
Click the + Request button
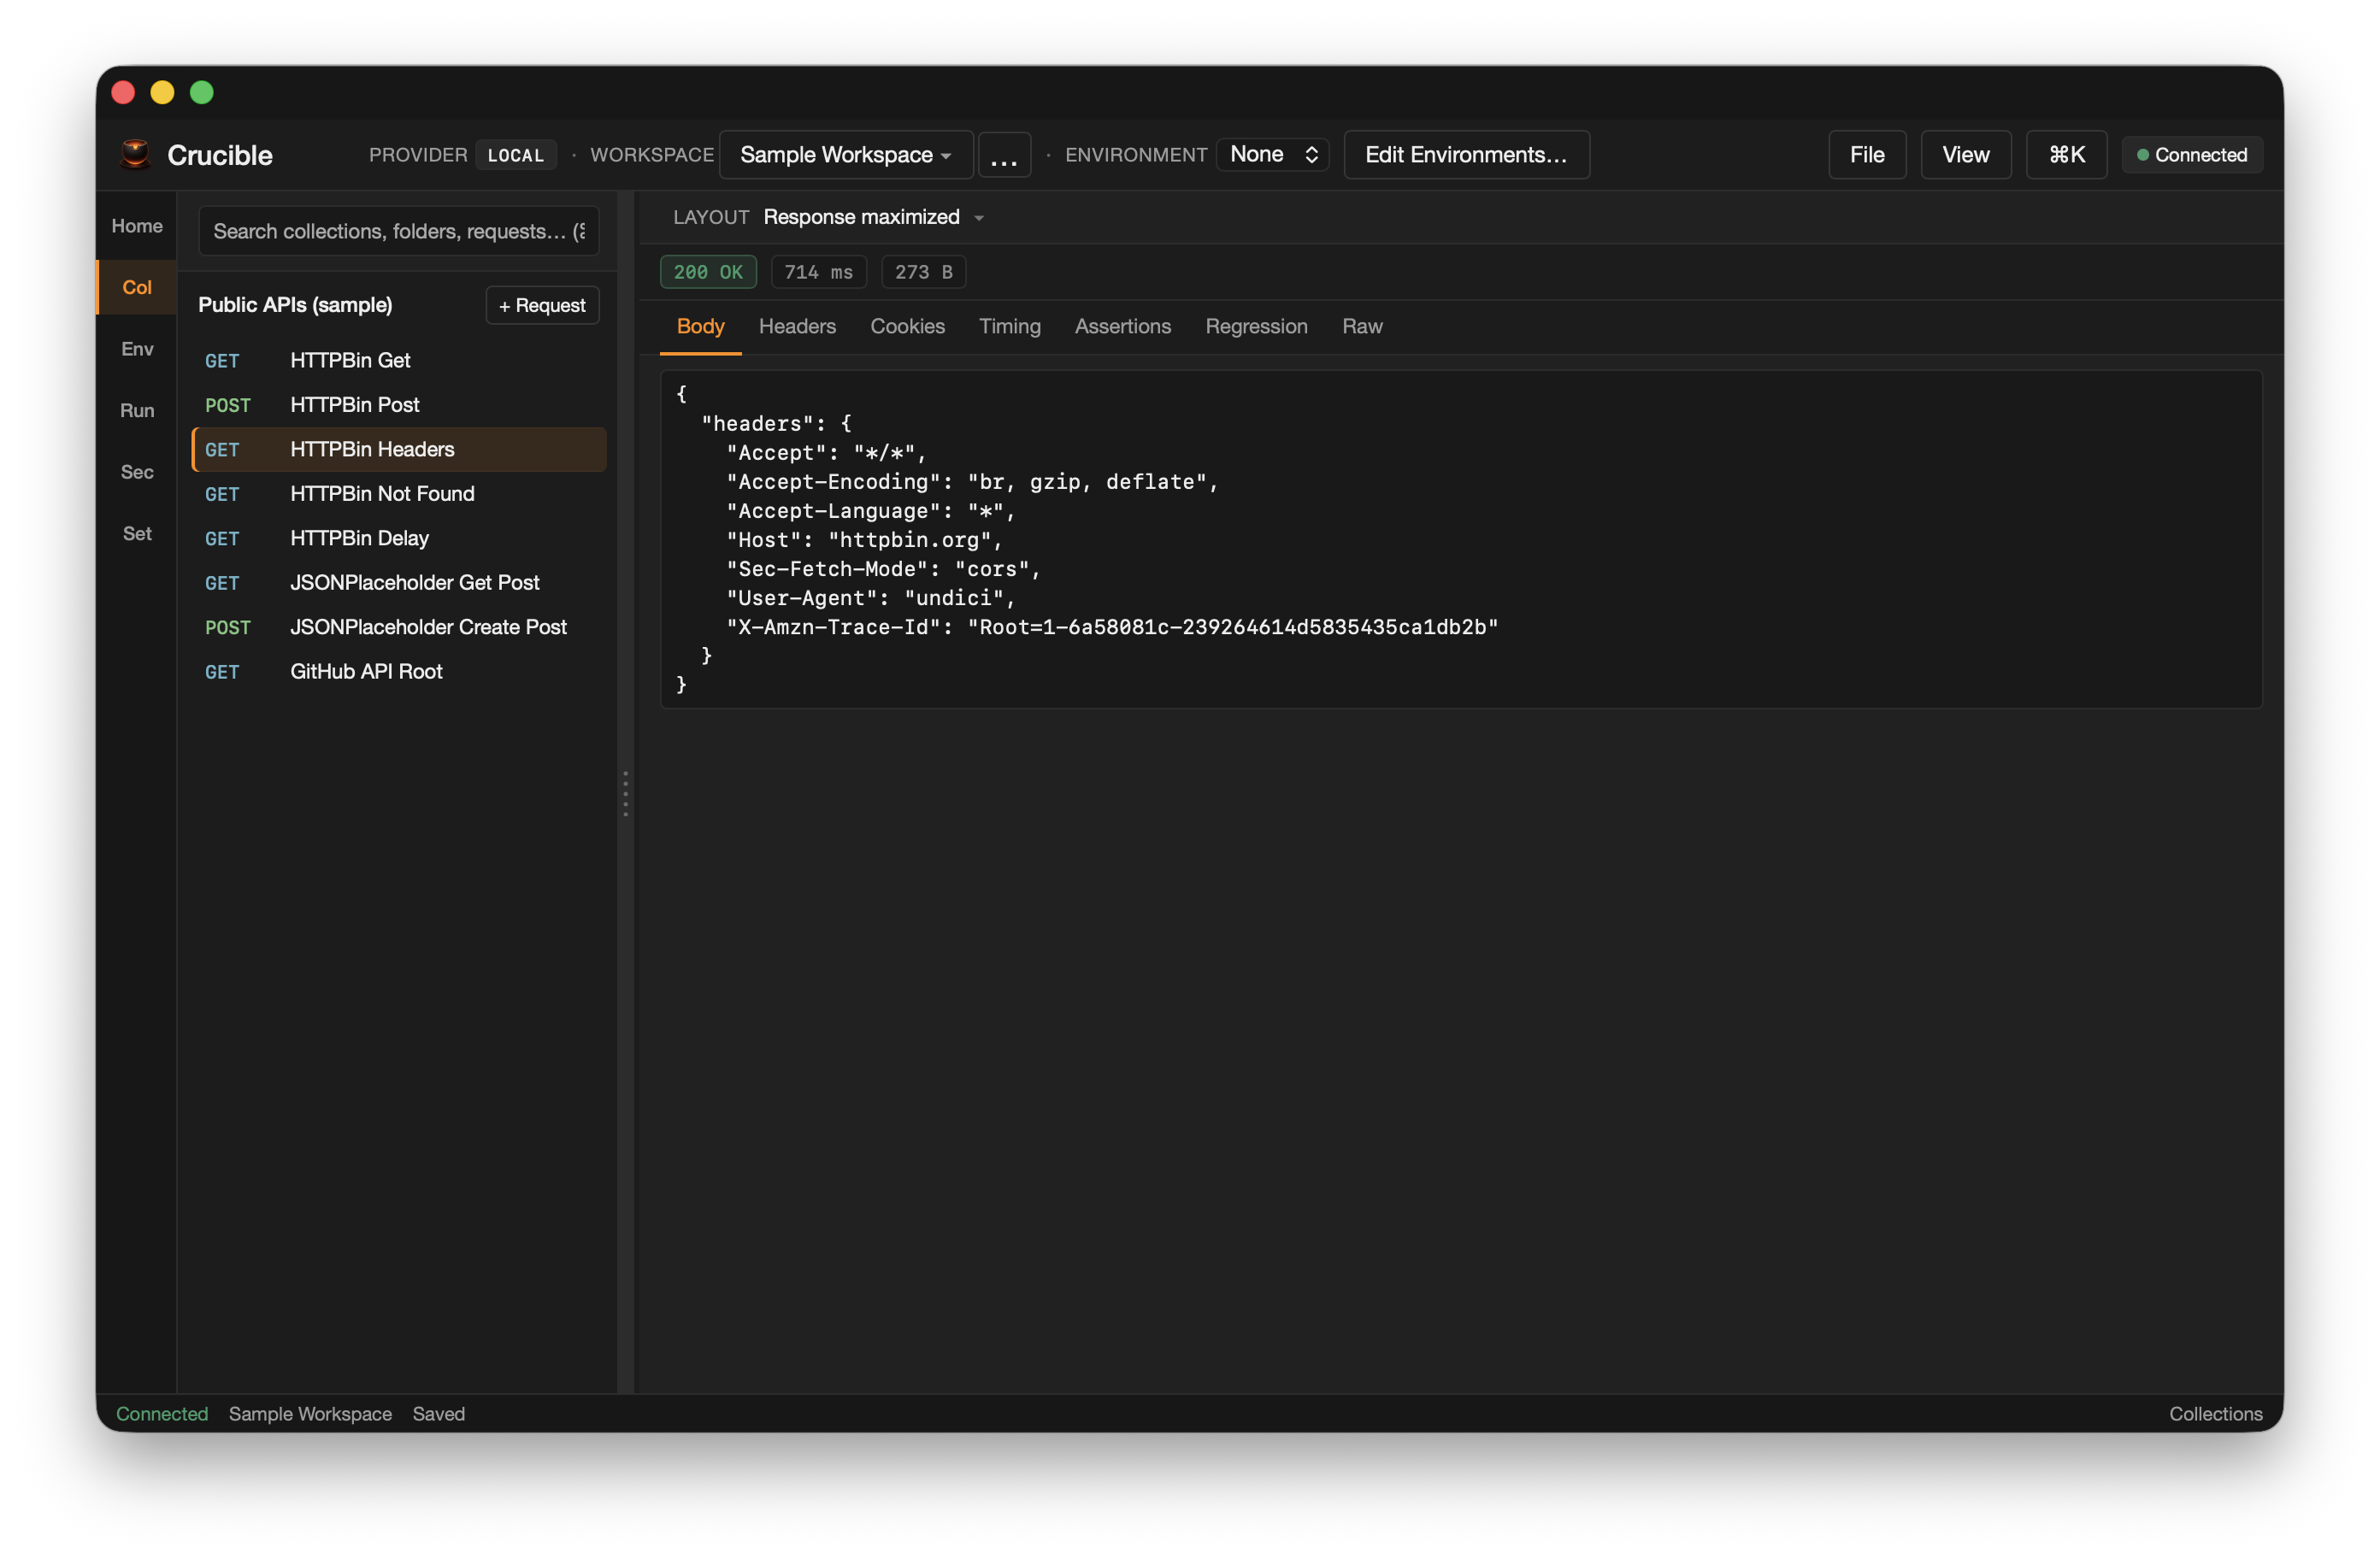pos(542,305)
